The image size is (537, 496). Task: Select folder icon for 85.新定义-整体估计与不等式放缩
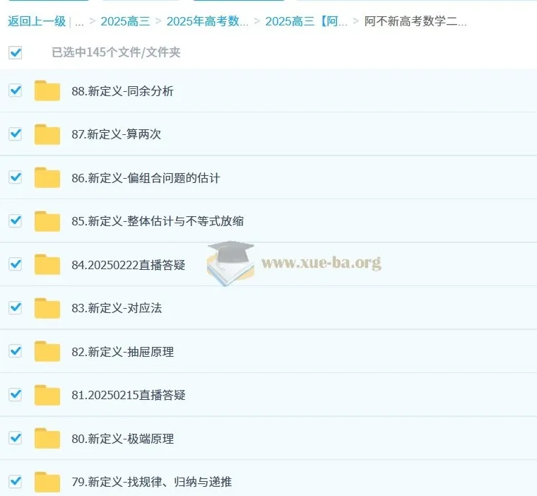(47, 221)
